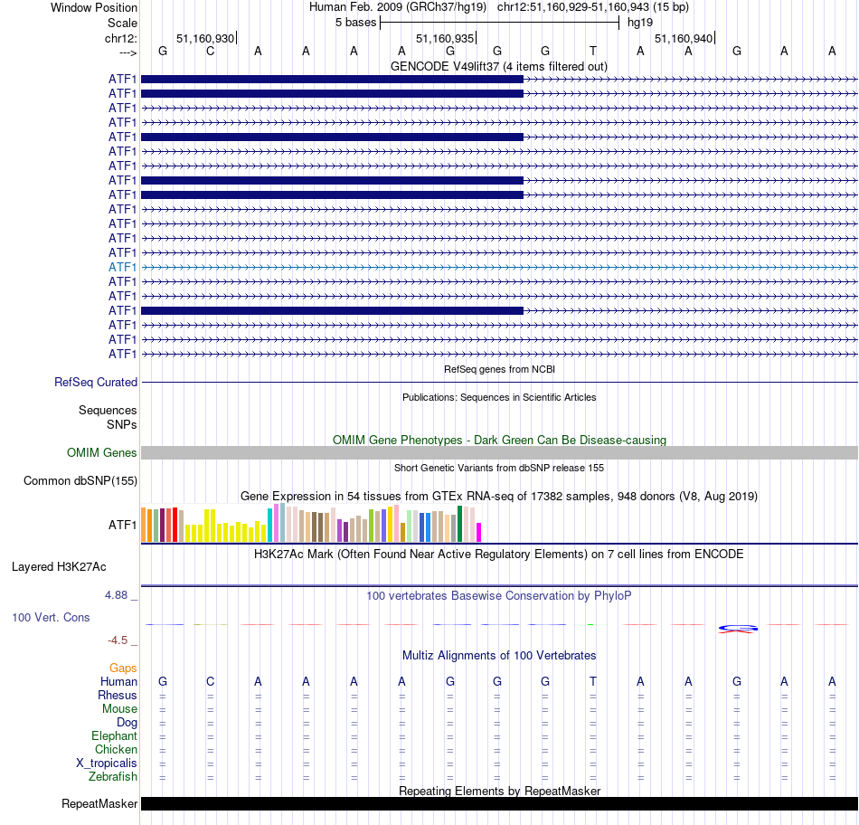Select the light-blue highlighted ATF1 transcript label

pyautogui.click(x=122, y=267)
